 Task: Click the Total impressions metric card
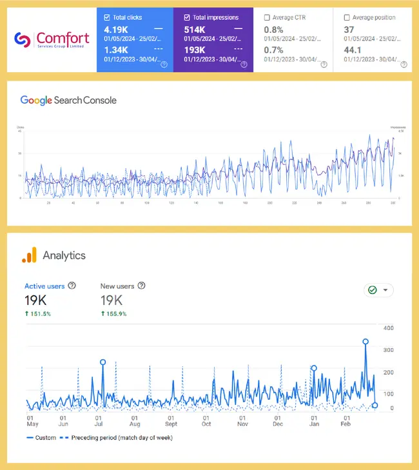[213, 40]
